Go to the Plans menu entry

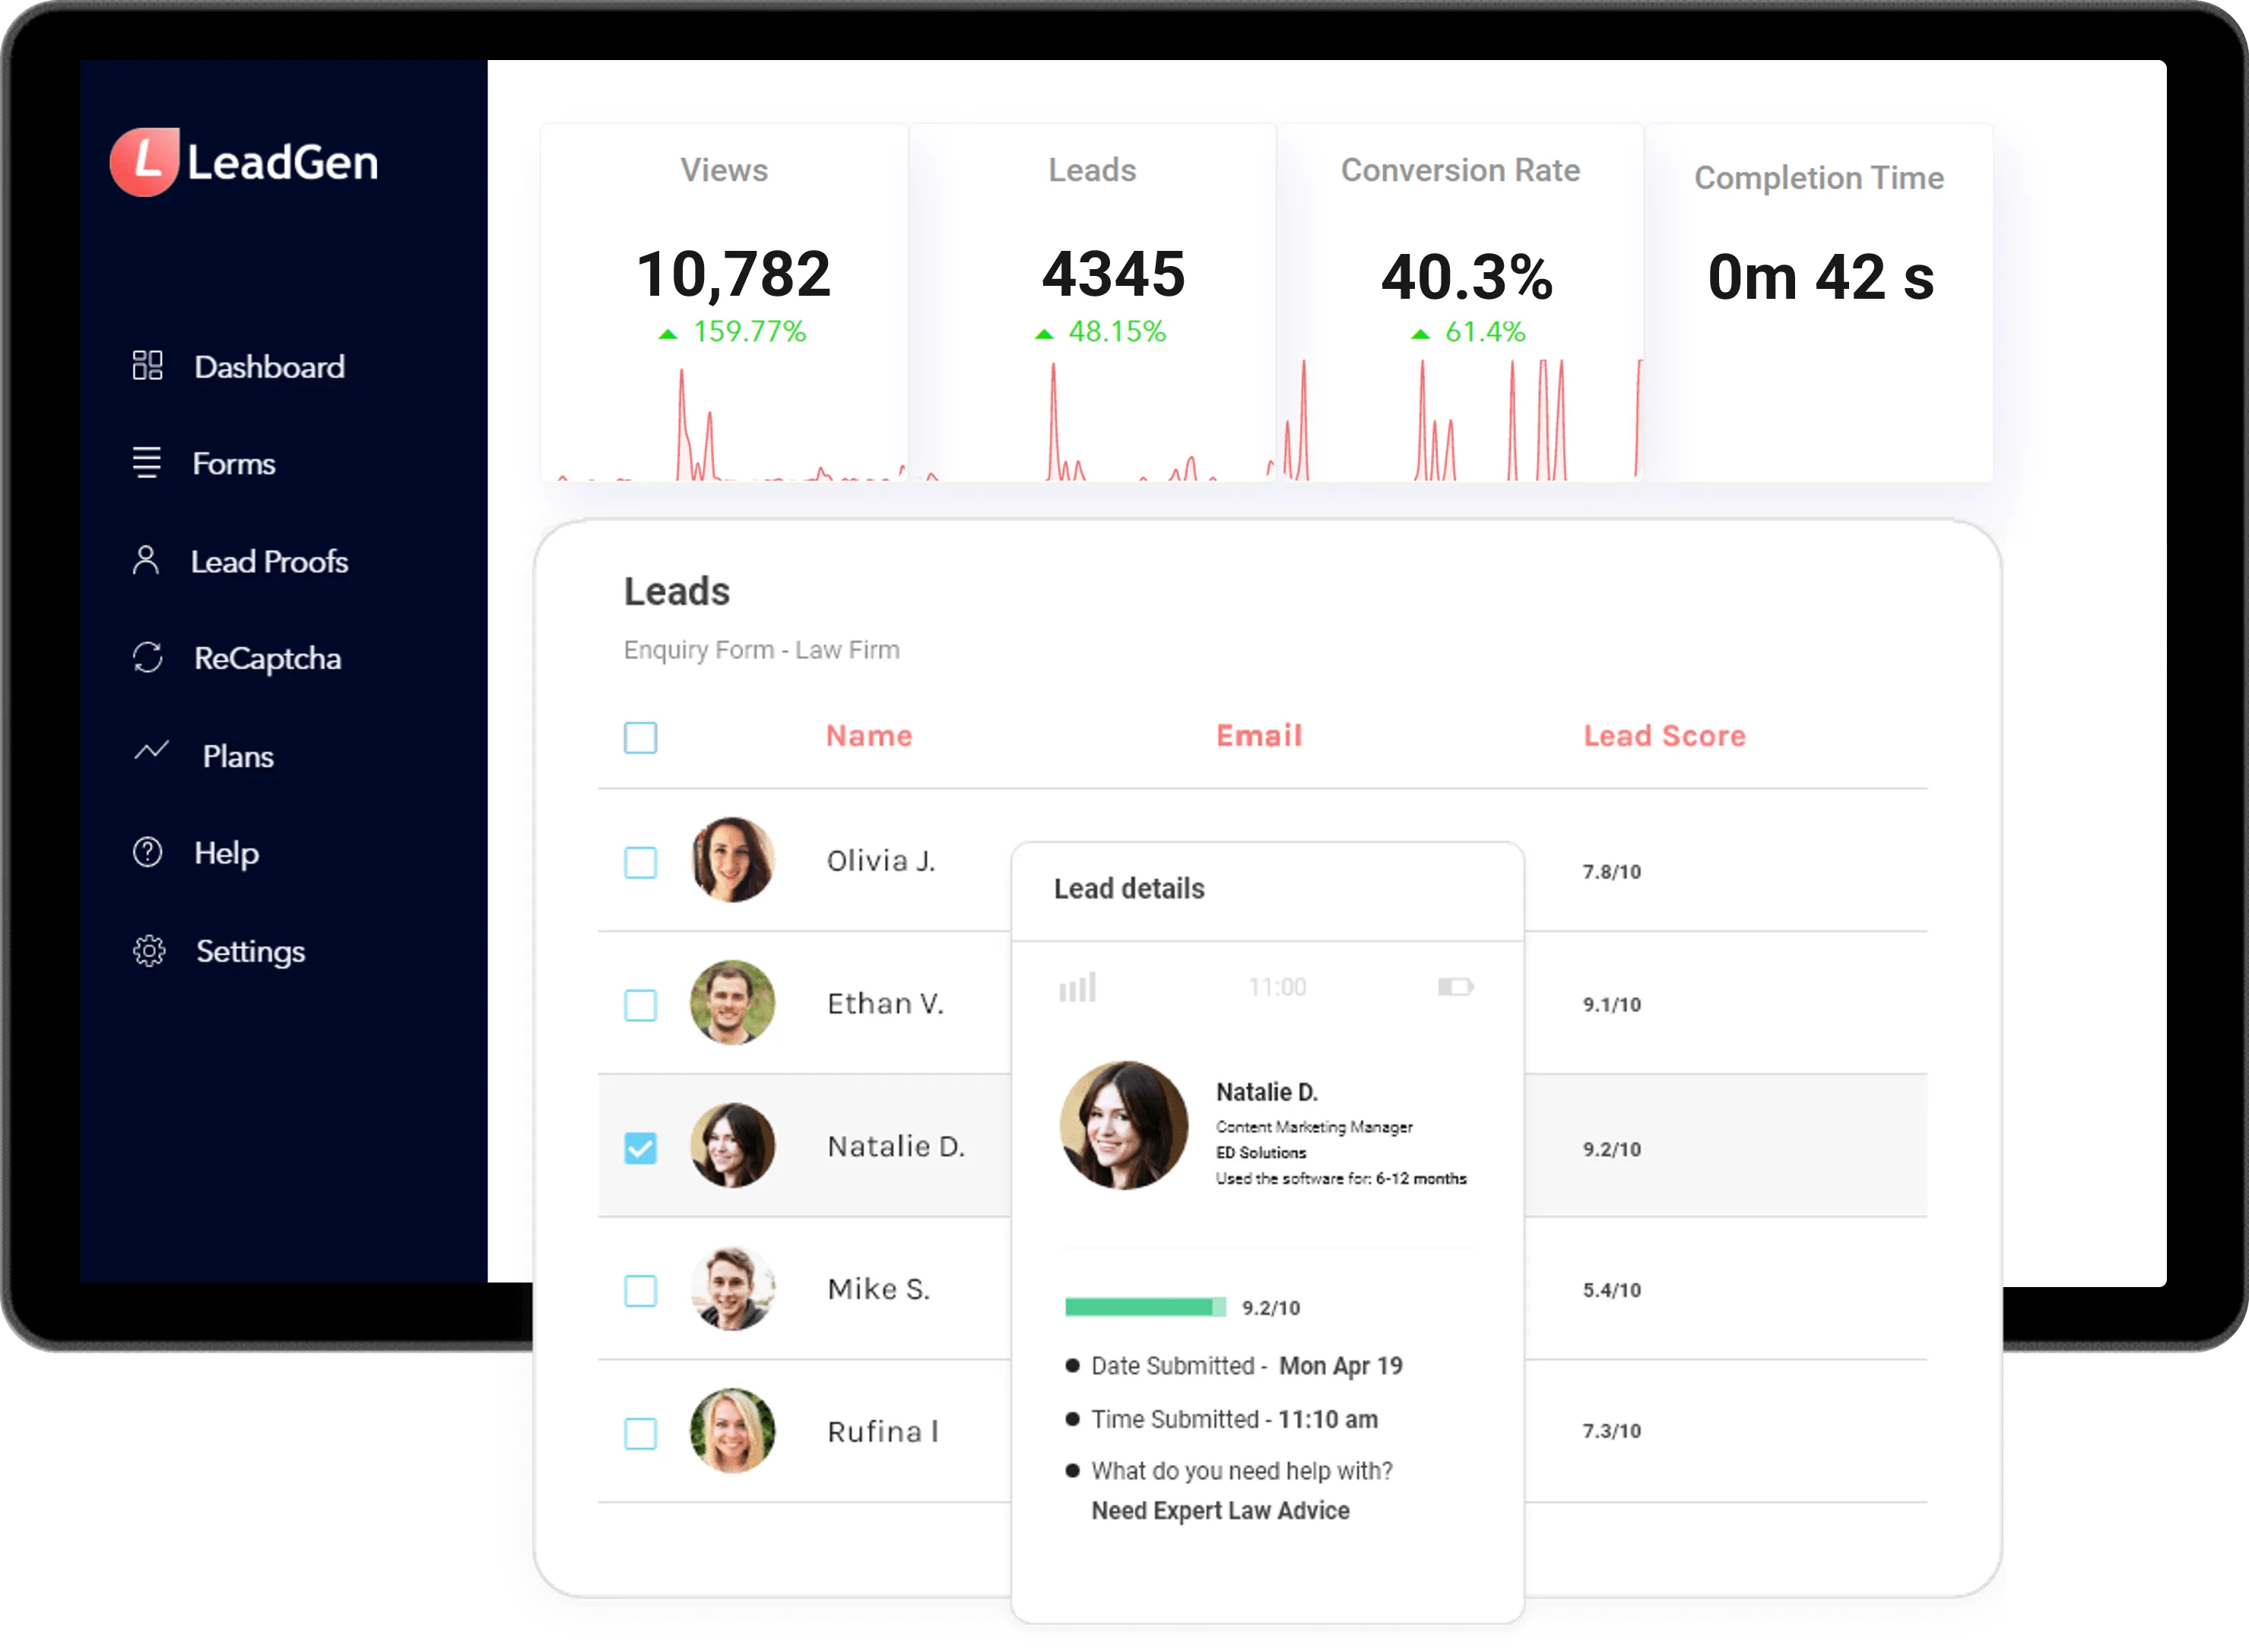coord(238,757)
